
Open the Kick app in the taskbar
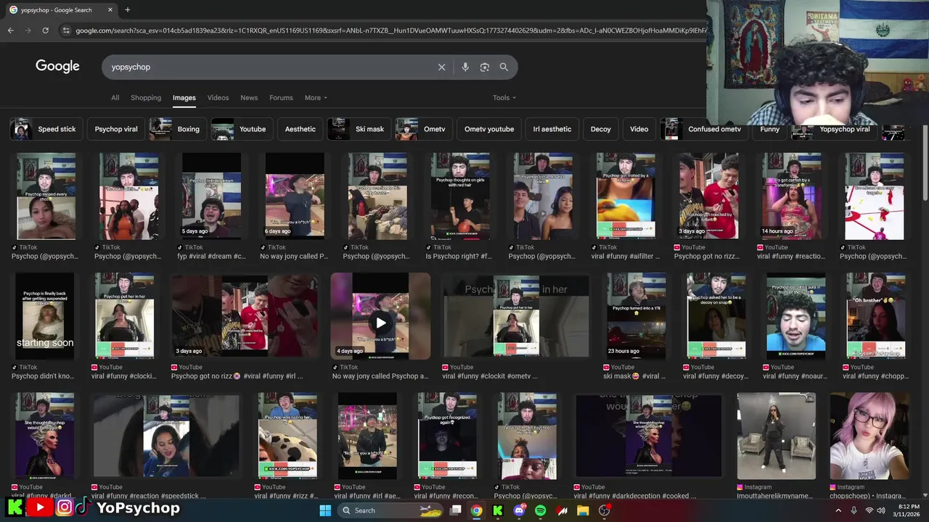tap(498, 510)
